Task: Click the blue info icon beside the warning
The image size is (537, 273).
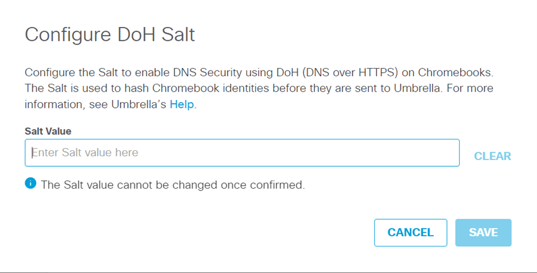Action: pos(30,184)
